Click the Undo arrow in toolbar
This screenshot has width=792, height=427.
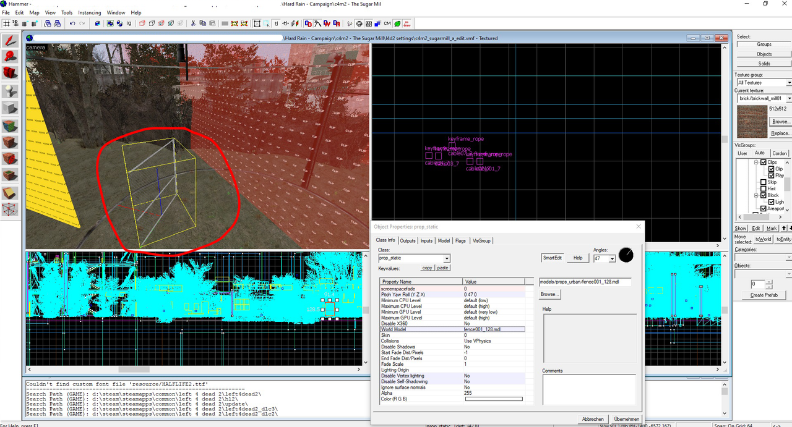click(x=72, y=23)
